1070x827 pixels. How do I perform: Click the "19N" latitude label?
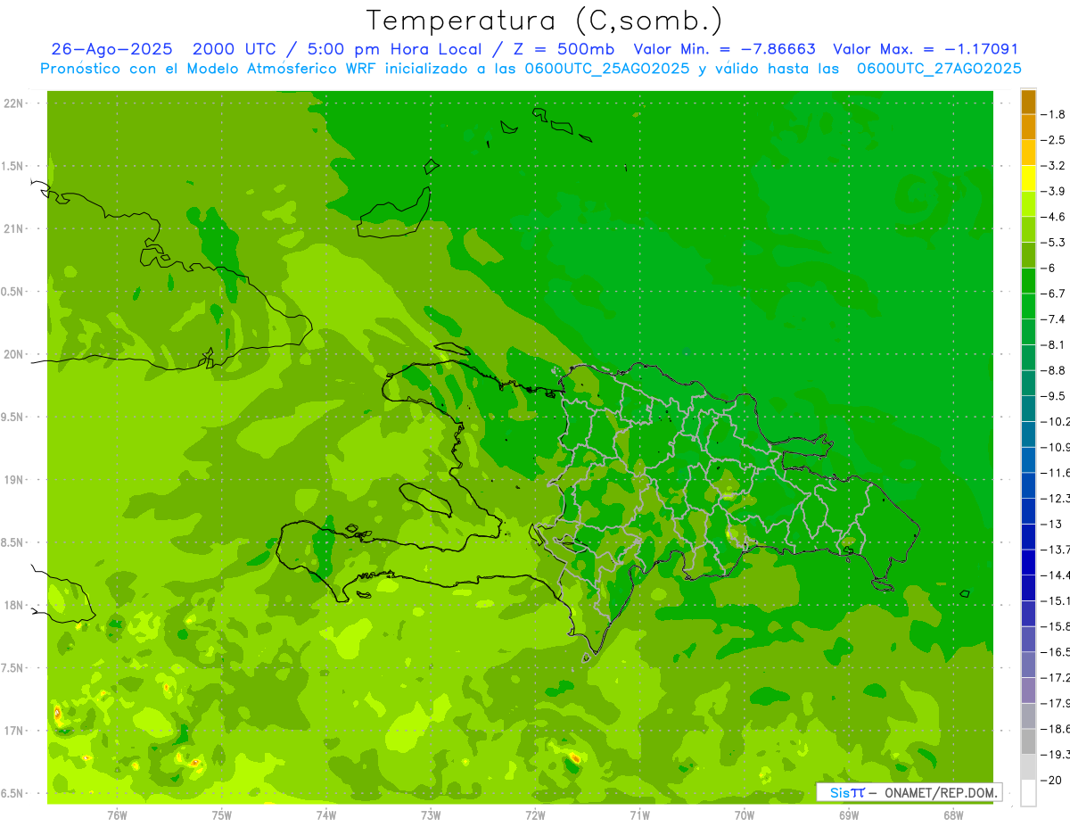(12, 480)
